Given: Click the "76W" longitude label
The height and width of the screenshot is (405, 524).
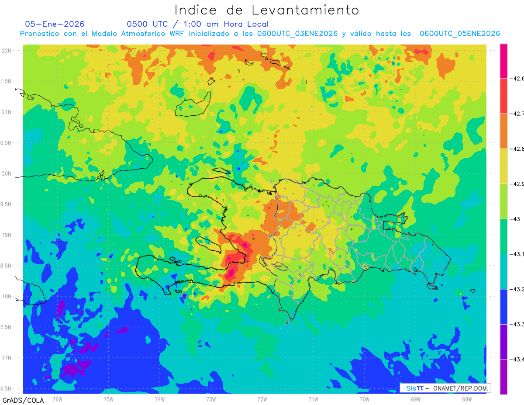Looking at the screenshot, I should (x=57, y=399).
